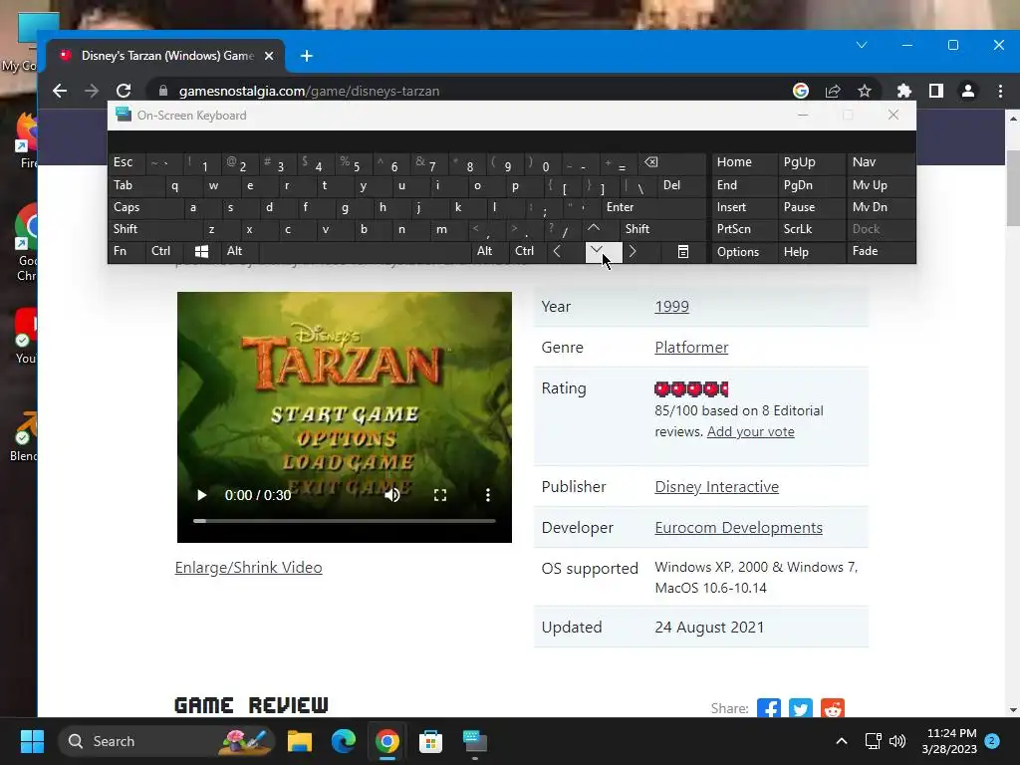Share the page on Reddit
The width and height of the screenshot is (1020, 765).
point(833,708)
